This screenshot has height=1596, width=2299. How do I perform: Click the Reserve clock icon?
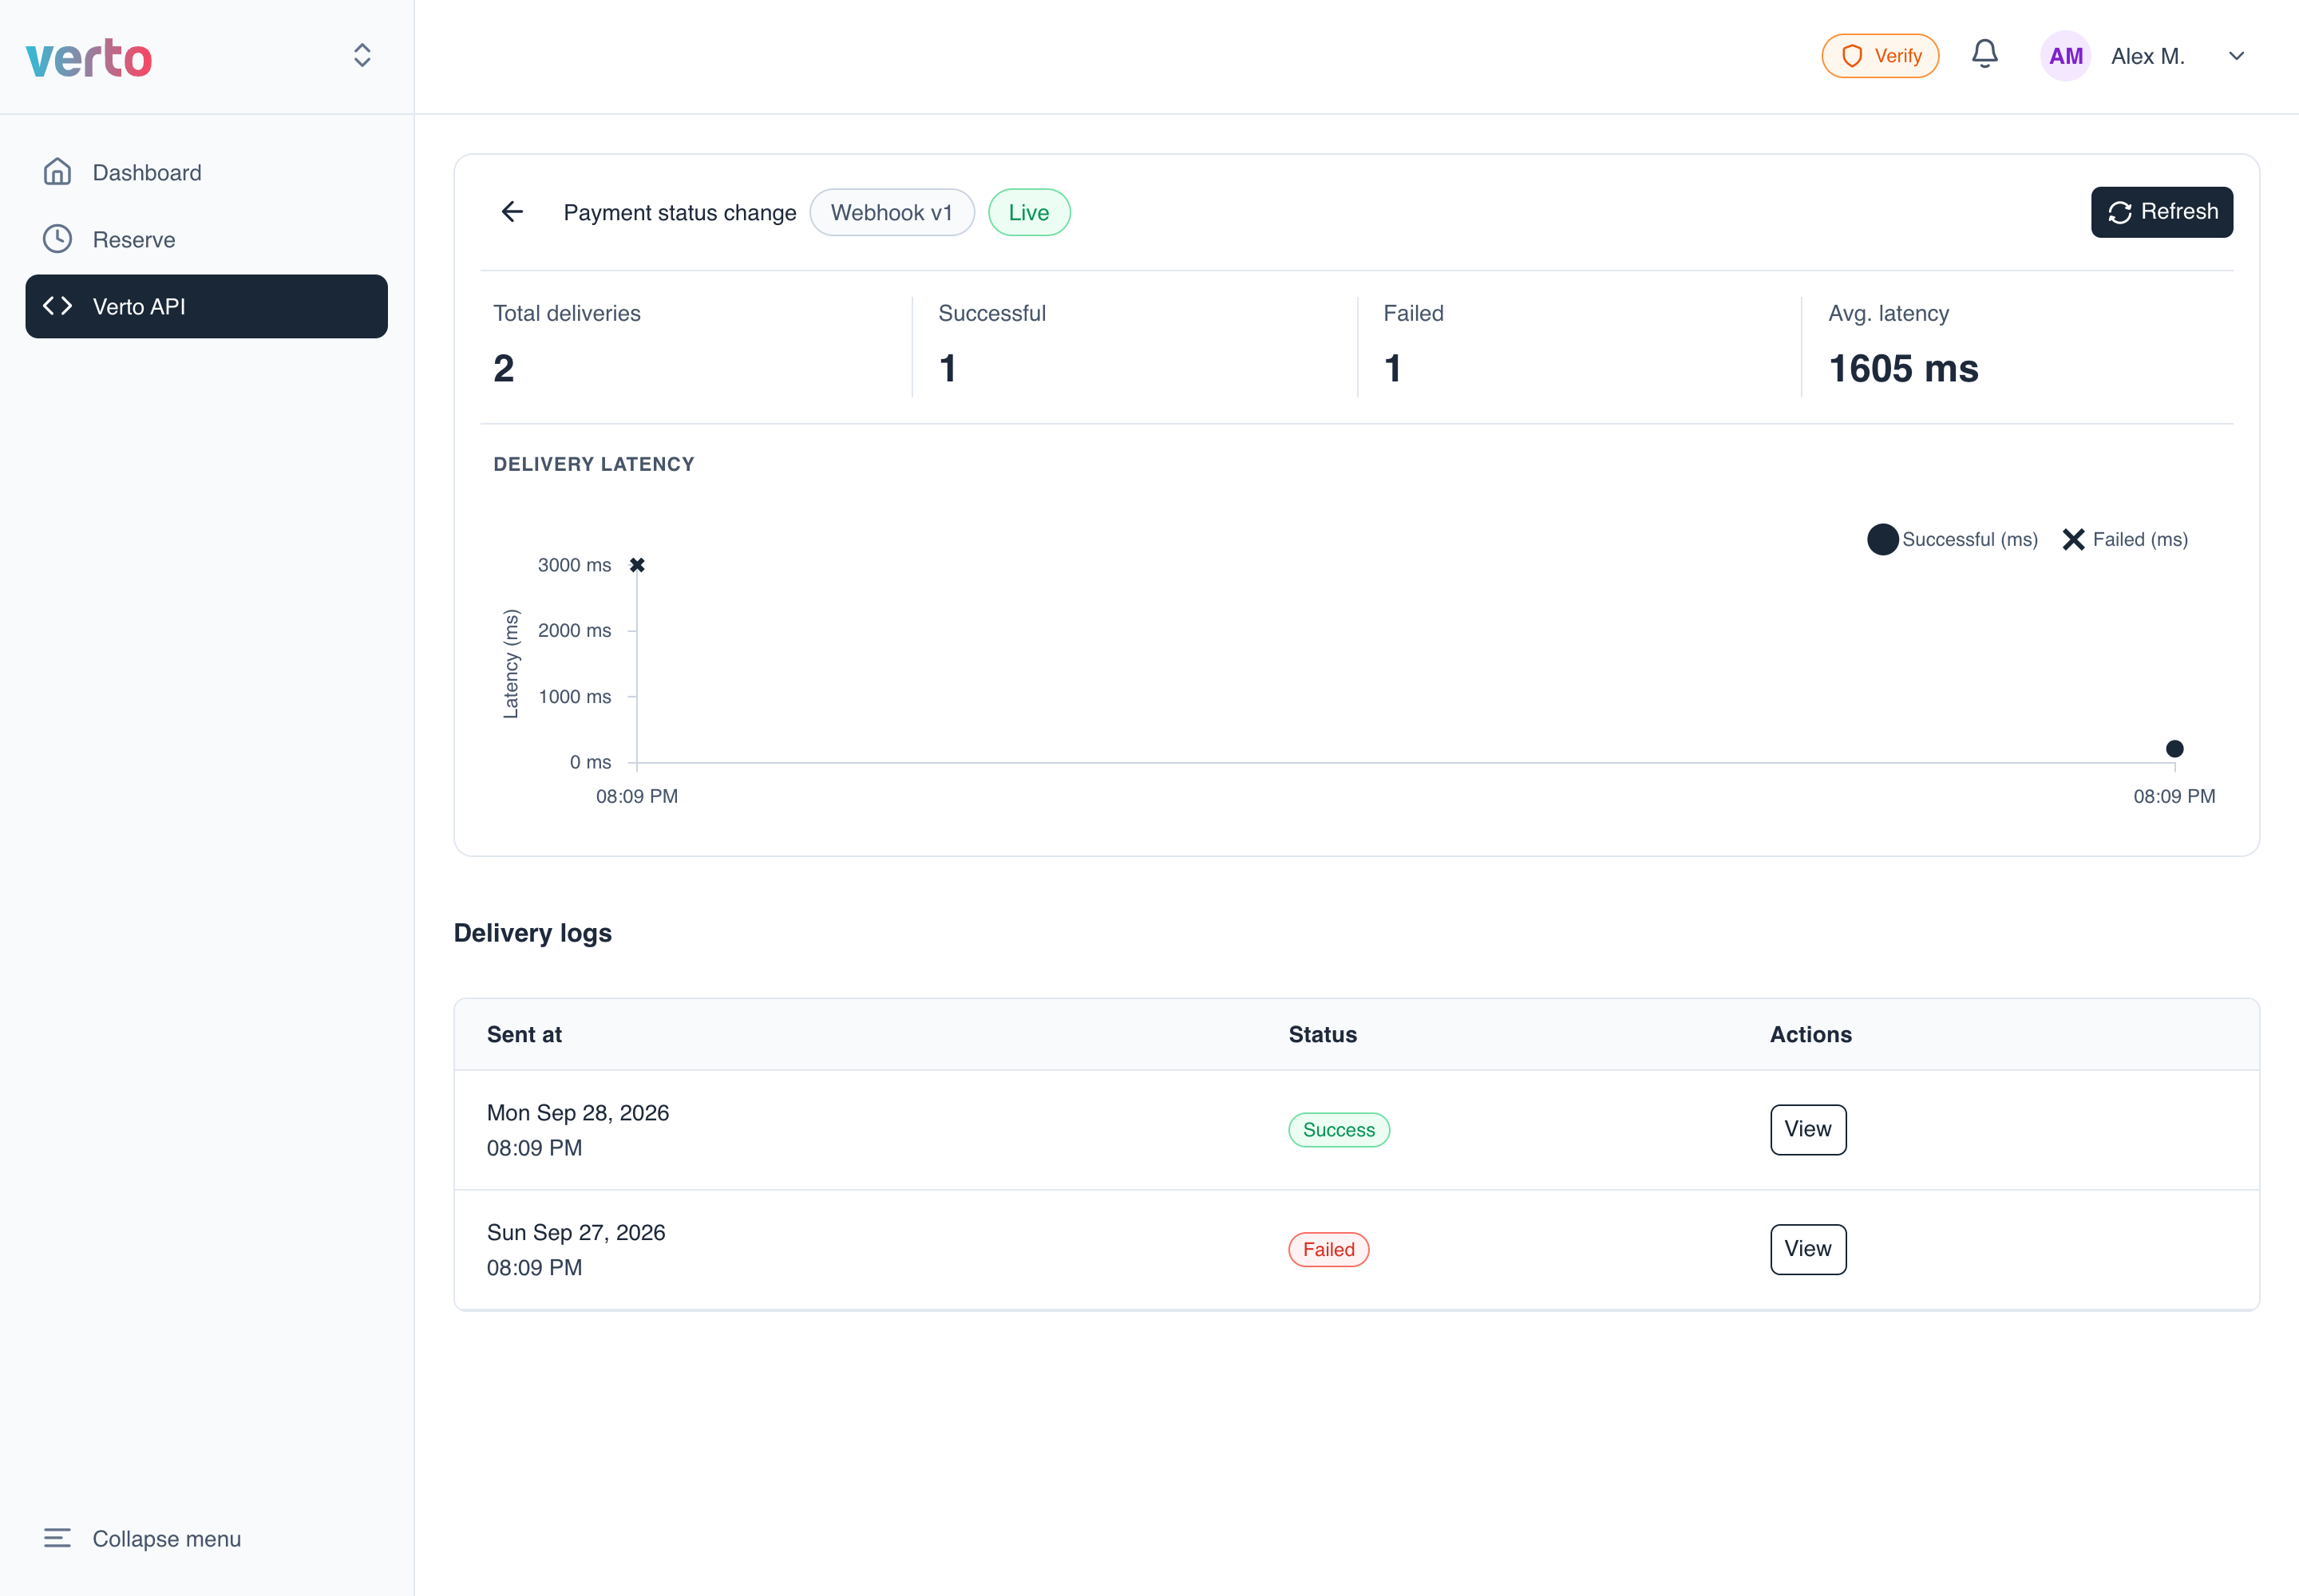[57, 239]
